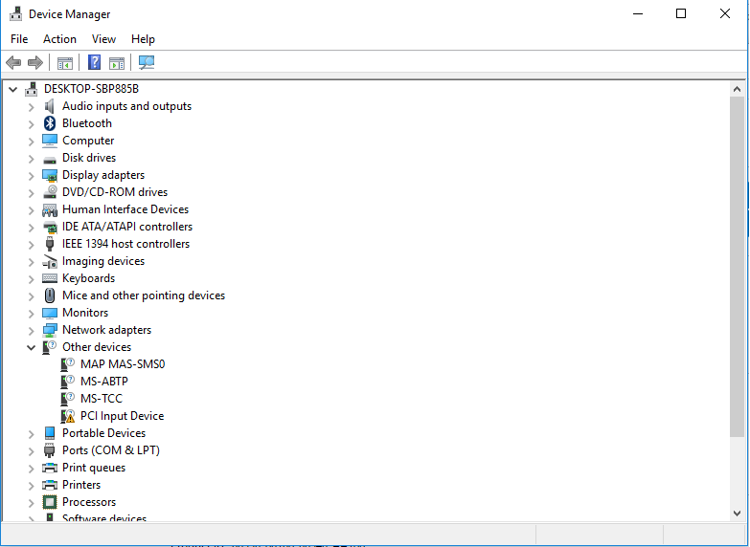Click the PCI Input Device warning icon
Viewport: 750px width, 547px height.
coord(67,416)
